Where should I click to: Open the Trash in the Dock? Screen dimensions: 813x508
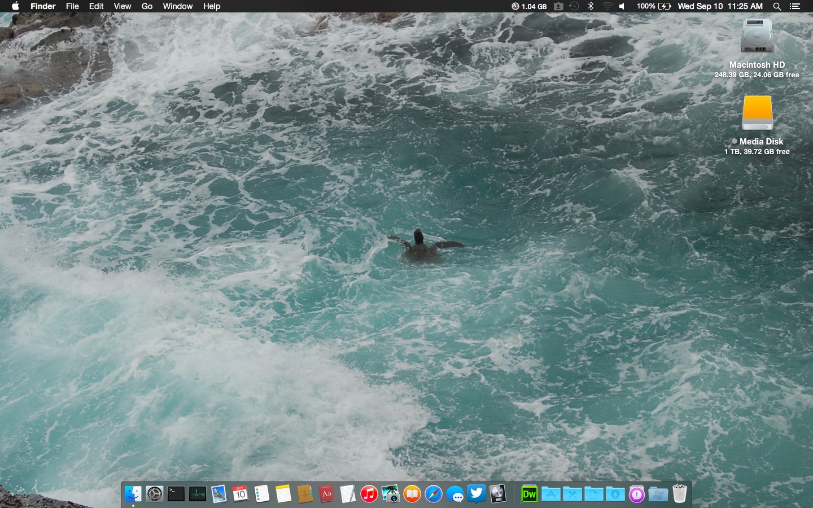[680, 494]
